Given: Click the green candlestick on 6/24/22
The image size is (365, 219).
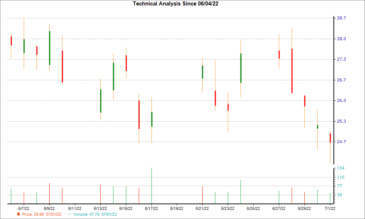Looking at the screenshot, I should tap(241, 68).
